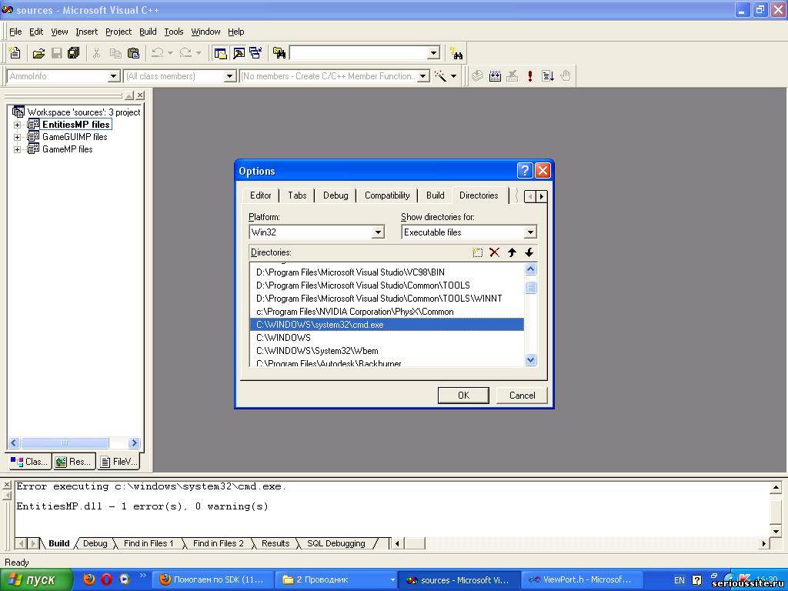The image size is (788, 591).
Task: Click the Search help binoculars icon
Action: 456,53
